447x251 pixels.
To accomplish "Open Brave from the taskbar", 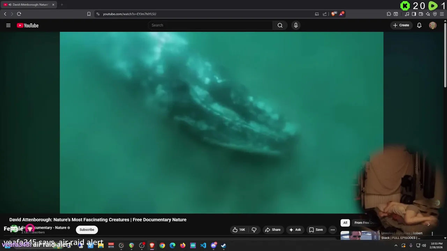I will coord(152,245).
